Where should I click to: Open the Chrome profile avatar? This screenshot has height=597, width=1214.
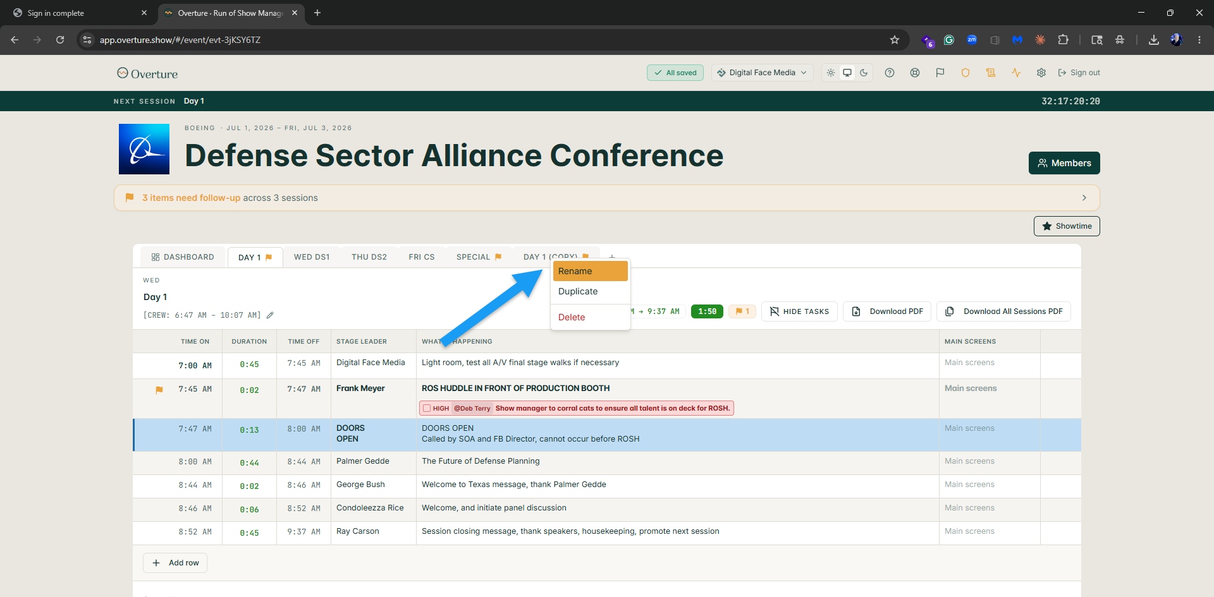click(x=1177, y=40)
